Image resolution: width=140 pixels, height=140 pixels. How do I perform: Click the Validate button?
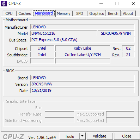[100, 136]
